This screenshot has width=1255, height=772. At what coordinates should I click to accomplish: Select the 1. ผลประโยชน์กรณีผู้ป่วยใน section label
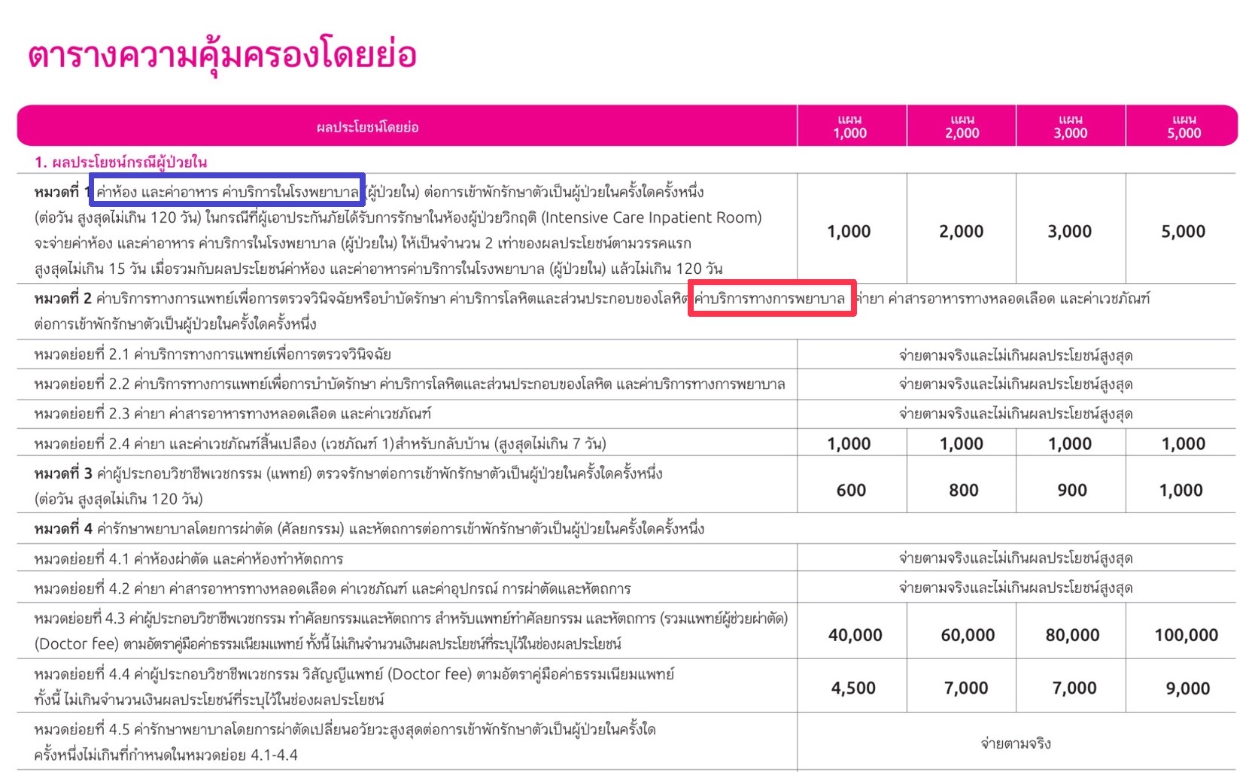point(120,161)
